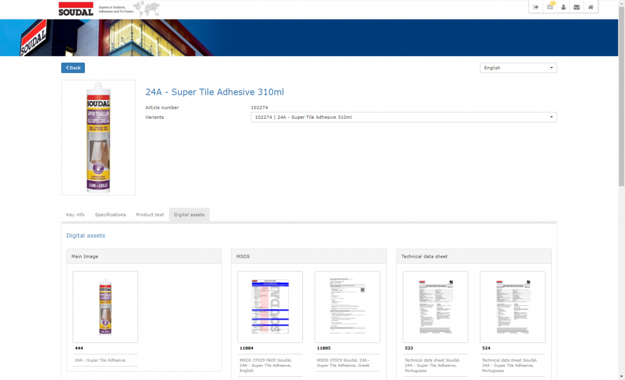Open Main Image thumbnail 444
Viewport: 625px width, 380px height.
105,307
